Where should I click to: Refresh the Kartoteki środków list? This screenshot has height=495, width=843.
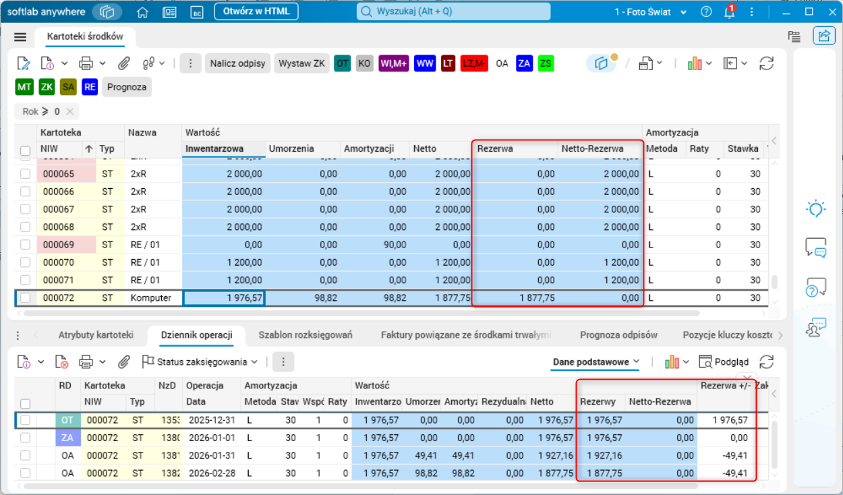pyautogui.click(x=766, y=63)
